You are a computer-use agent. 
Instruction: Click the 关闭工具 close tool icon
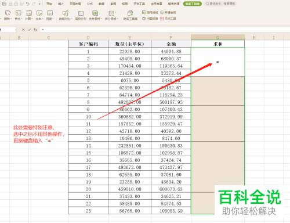click(x=162, y=19)
